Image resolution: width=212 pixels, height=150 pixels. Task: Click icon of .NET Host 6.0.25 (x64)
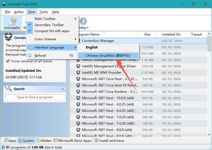pos(78,104)
